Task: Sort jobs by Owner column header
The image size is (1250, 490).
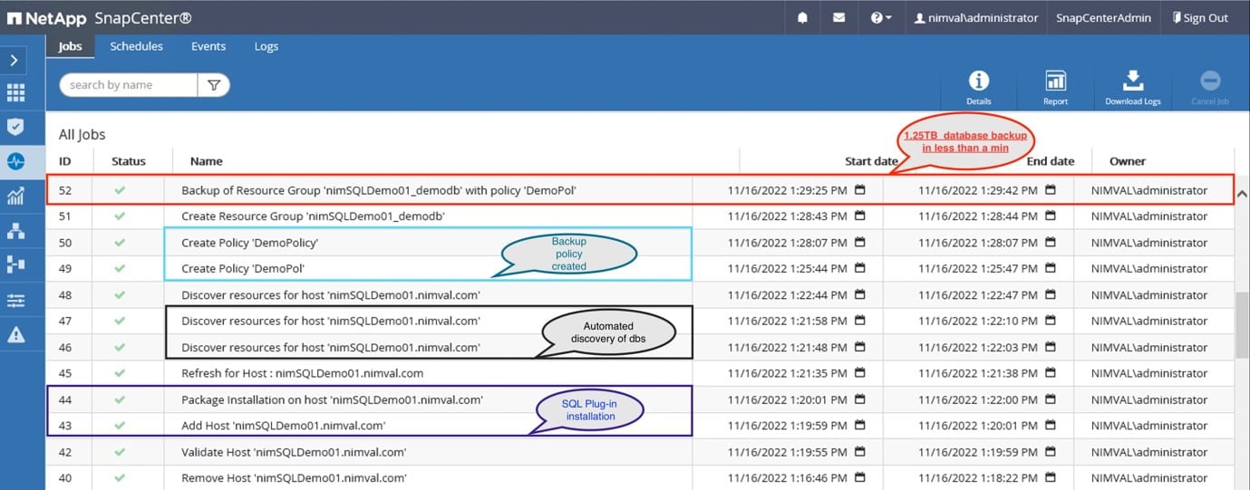Action: (1128, 161)
